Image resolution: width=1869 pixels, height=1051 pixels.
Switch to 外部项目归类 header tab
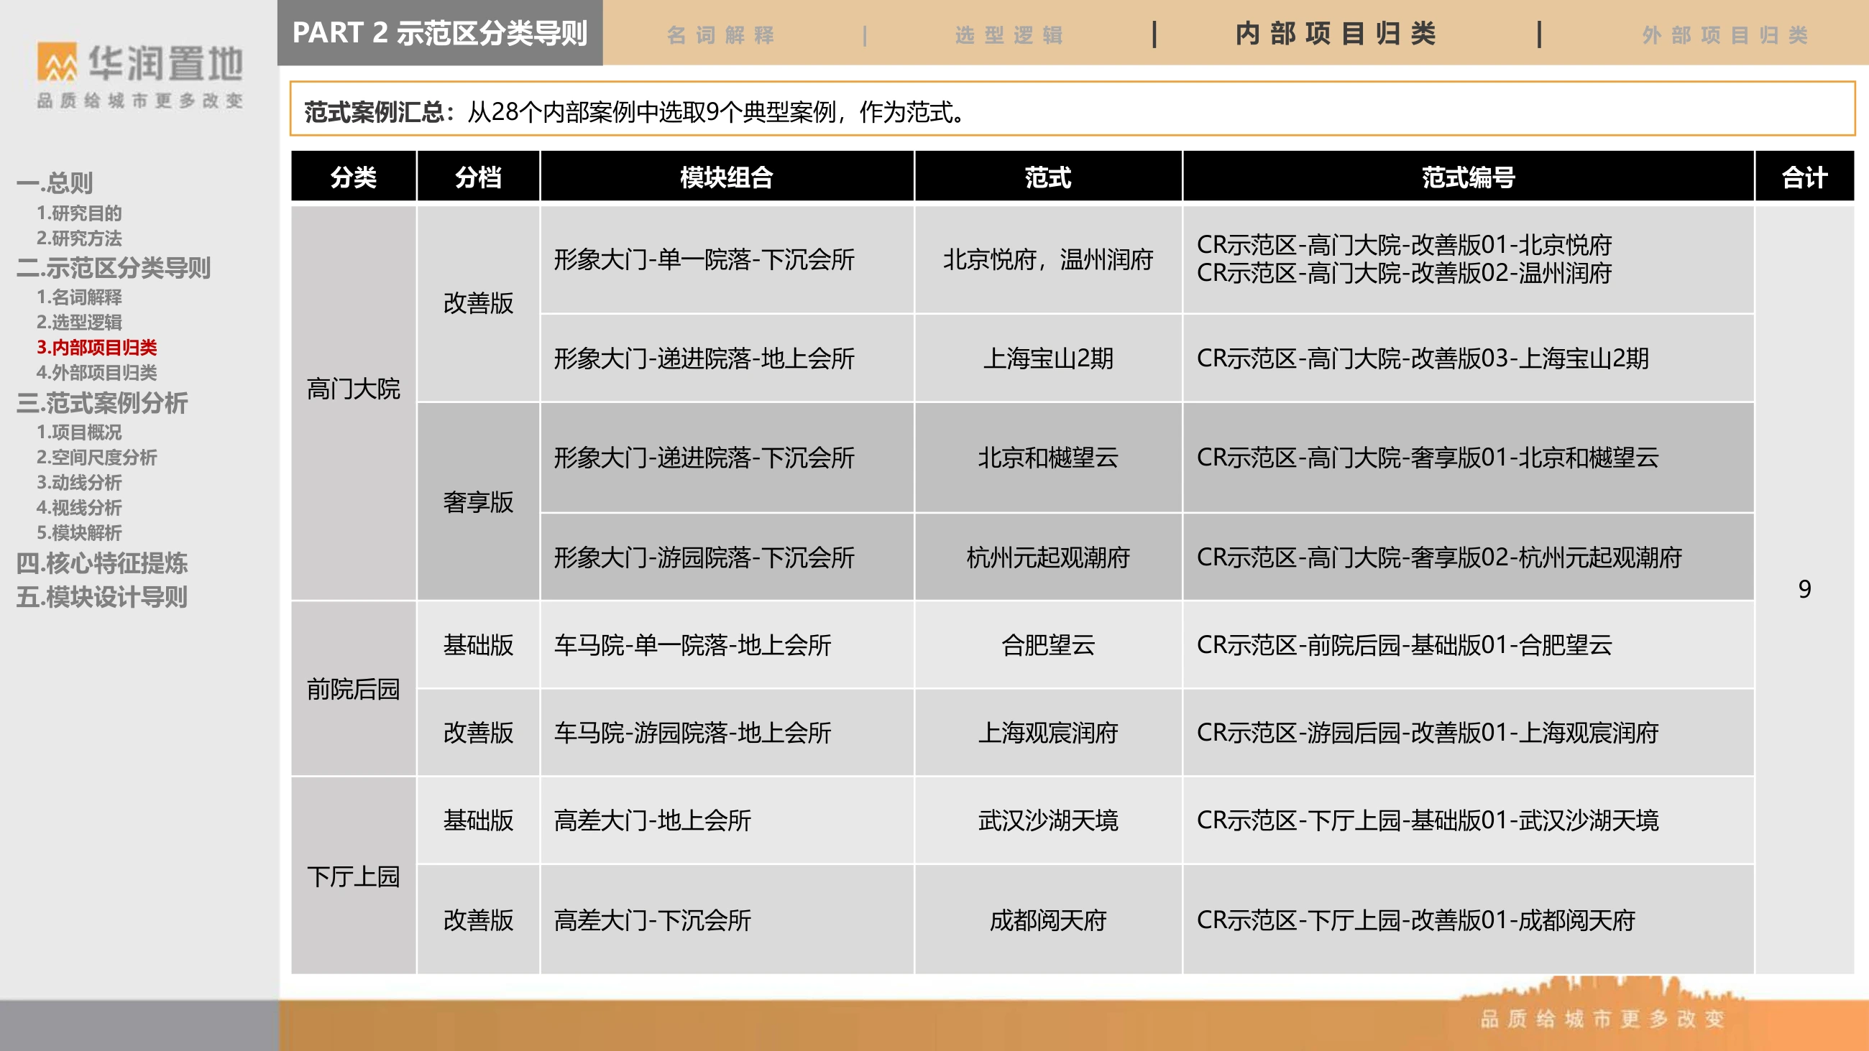(x=1725, y=34)
